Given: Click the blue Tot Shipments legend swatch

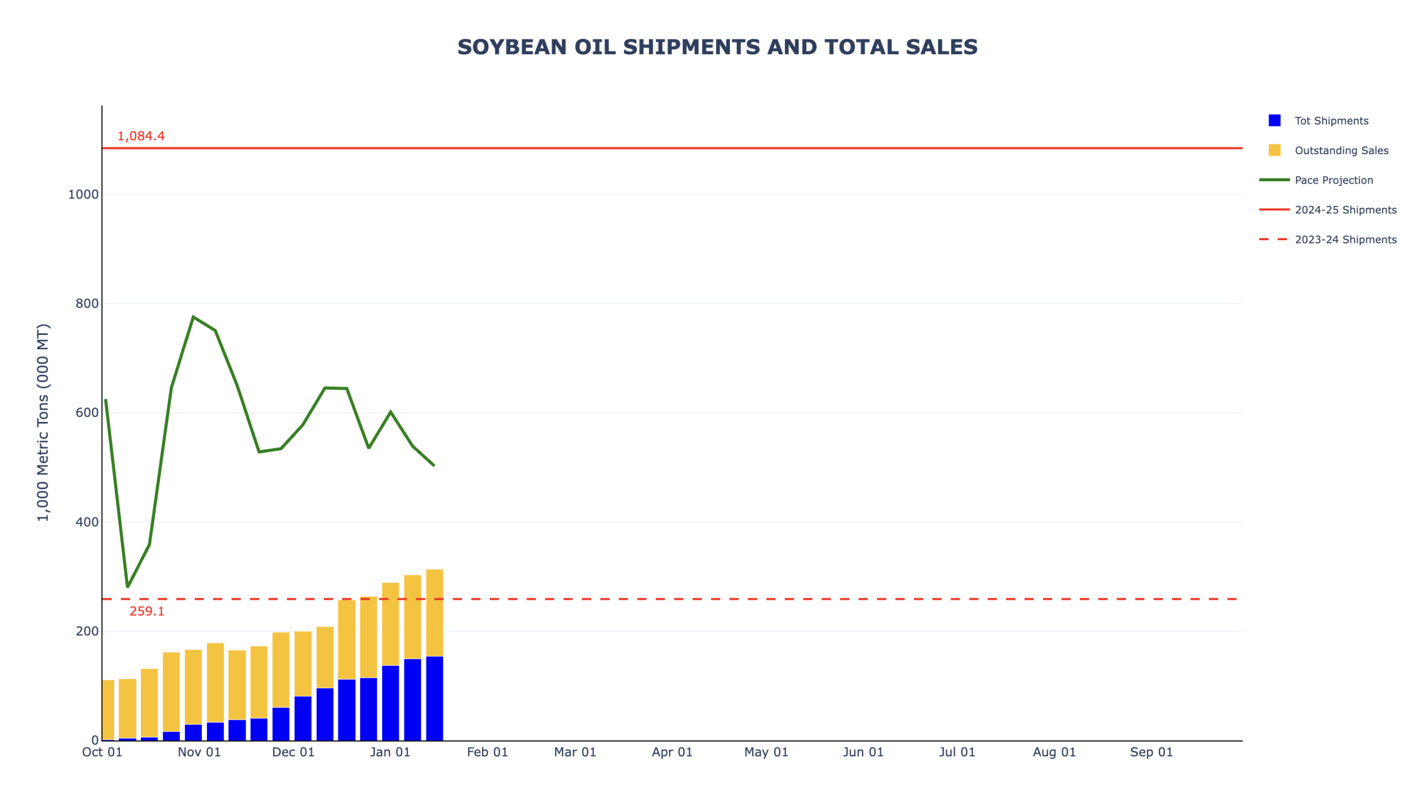Looking at the screenshot, I should point(1274,121).
